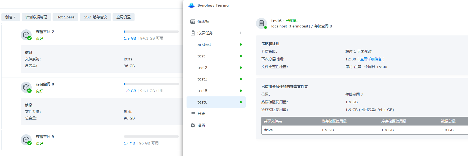Click the 分层任务 clipboard icon
This screenshot has height=156, width=468.
(x=193, y=33)
